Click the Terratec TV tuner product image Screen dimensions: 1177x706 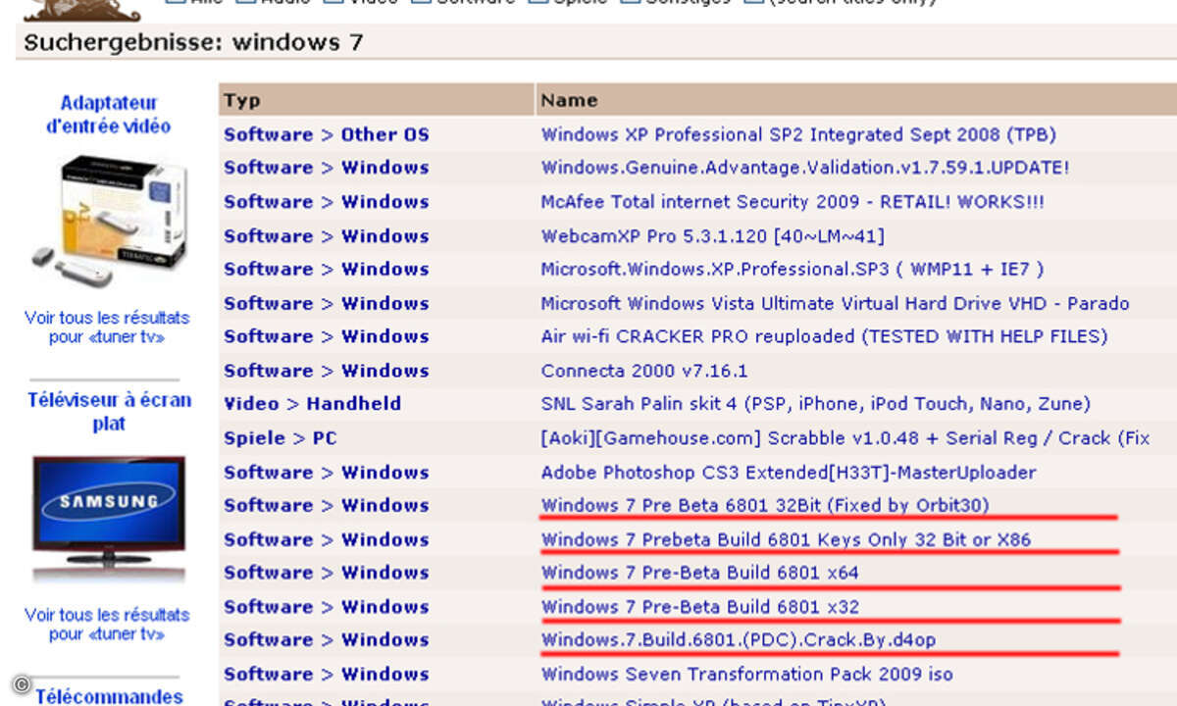(108, 220)
